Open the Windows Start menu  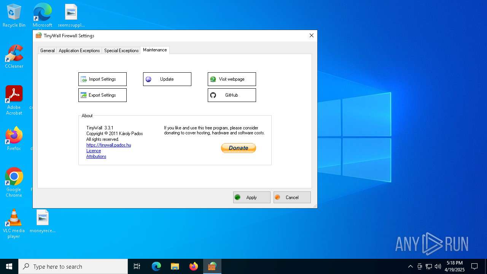(9, 266)
